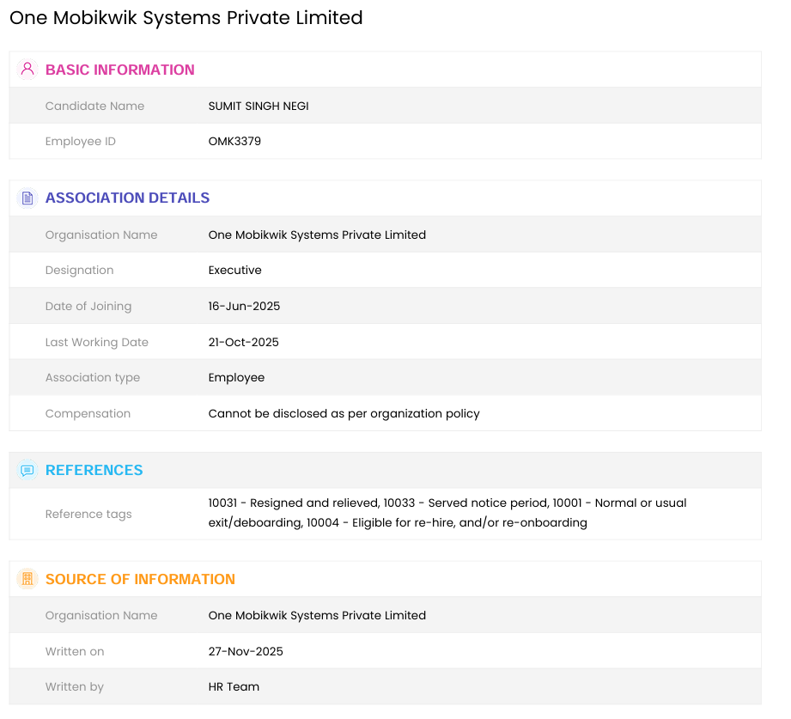791x719 pixels.
Task: Click the Association Details document icon
Action: coord(27,198)
